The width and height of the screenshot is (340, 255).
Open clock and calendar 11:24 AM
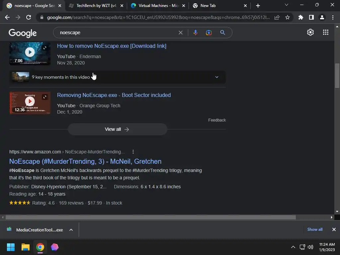(327, 247)
